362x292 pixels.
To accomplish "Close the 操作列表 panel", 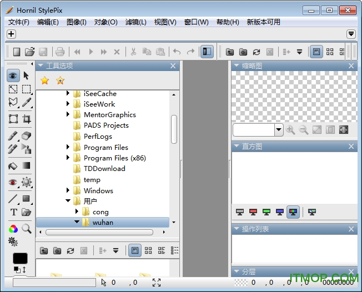I will 351,229.
